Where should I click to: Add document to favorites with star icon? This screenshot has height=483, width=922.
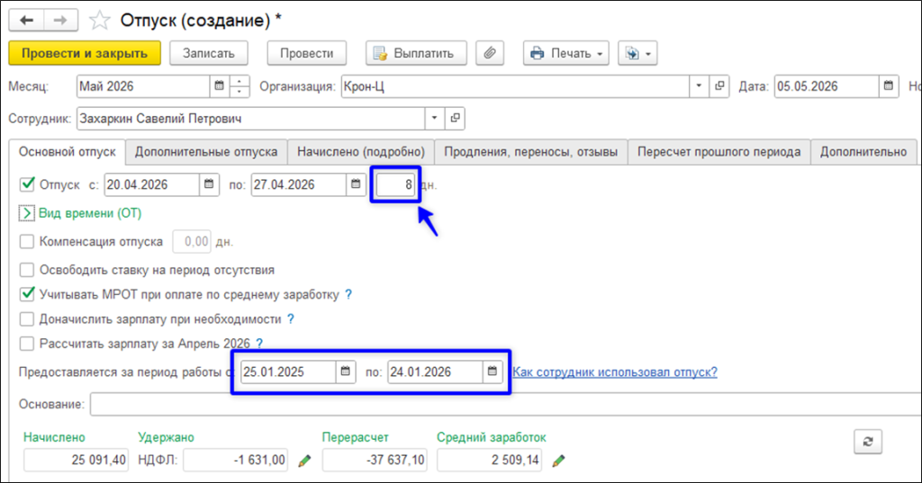(99, 21)
